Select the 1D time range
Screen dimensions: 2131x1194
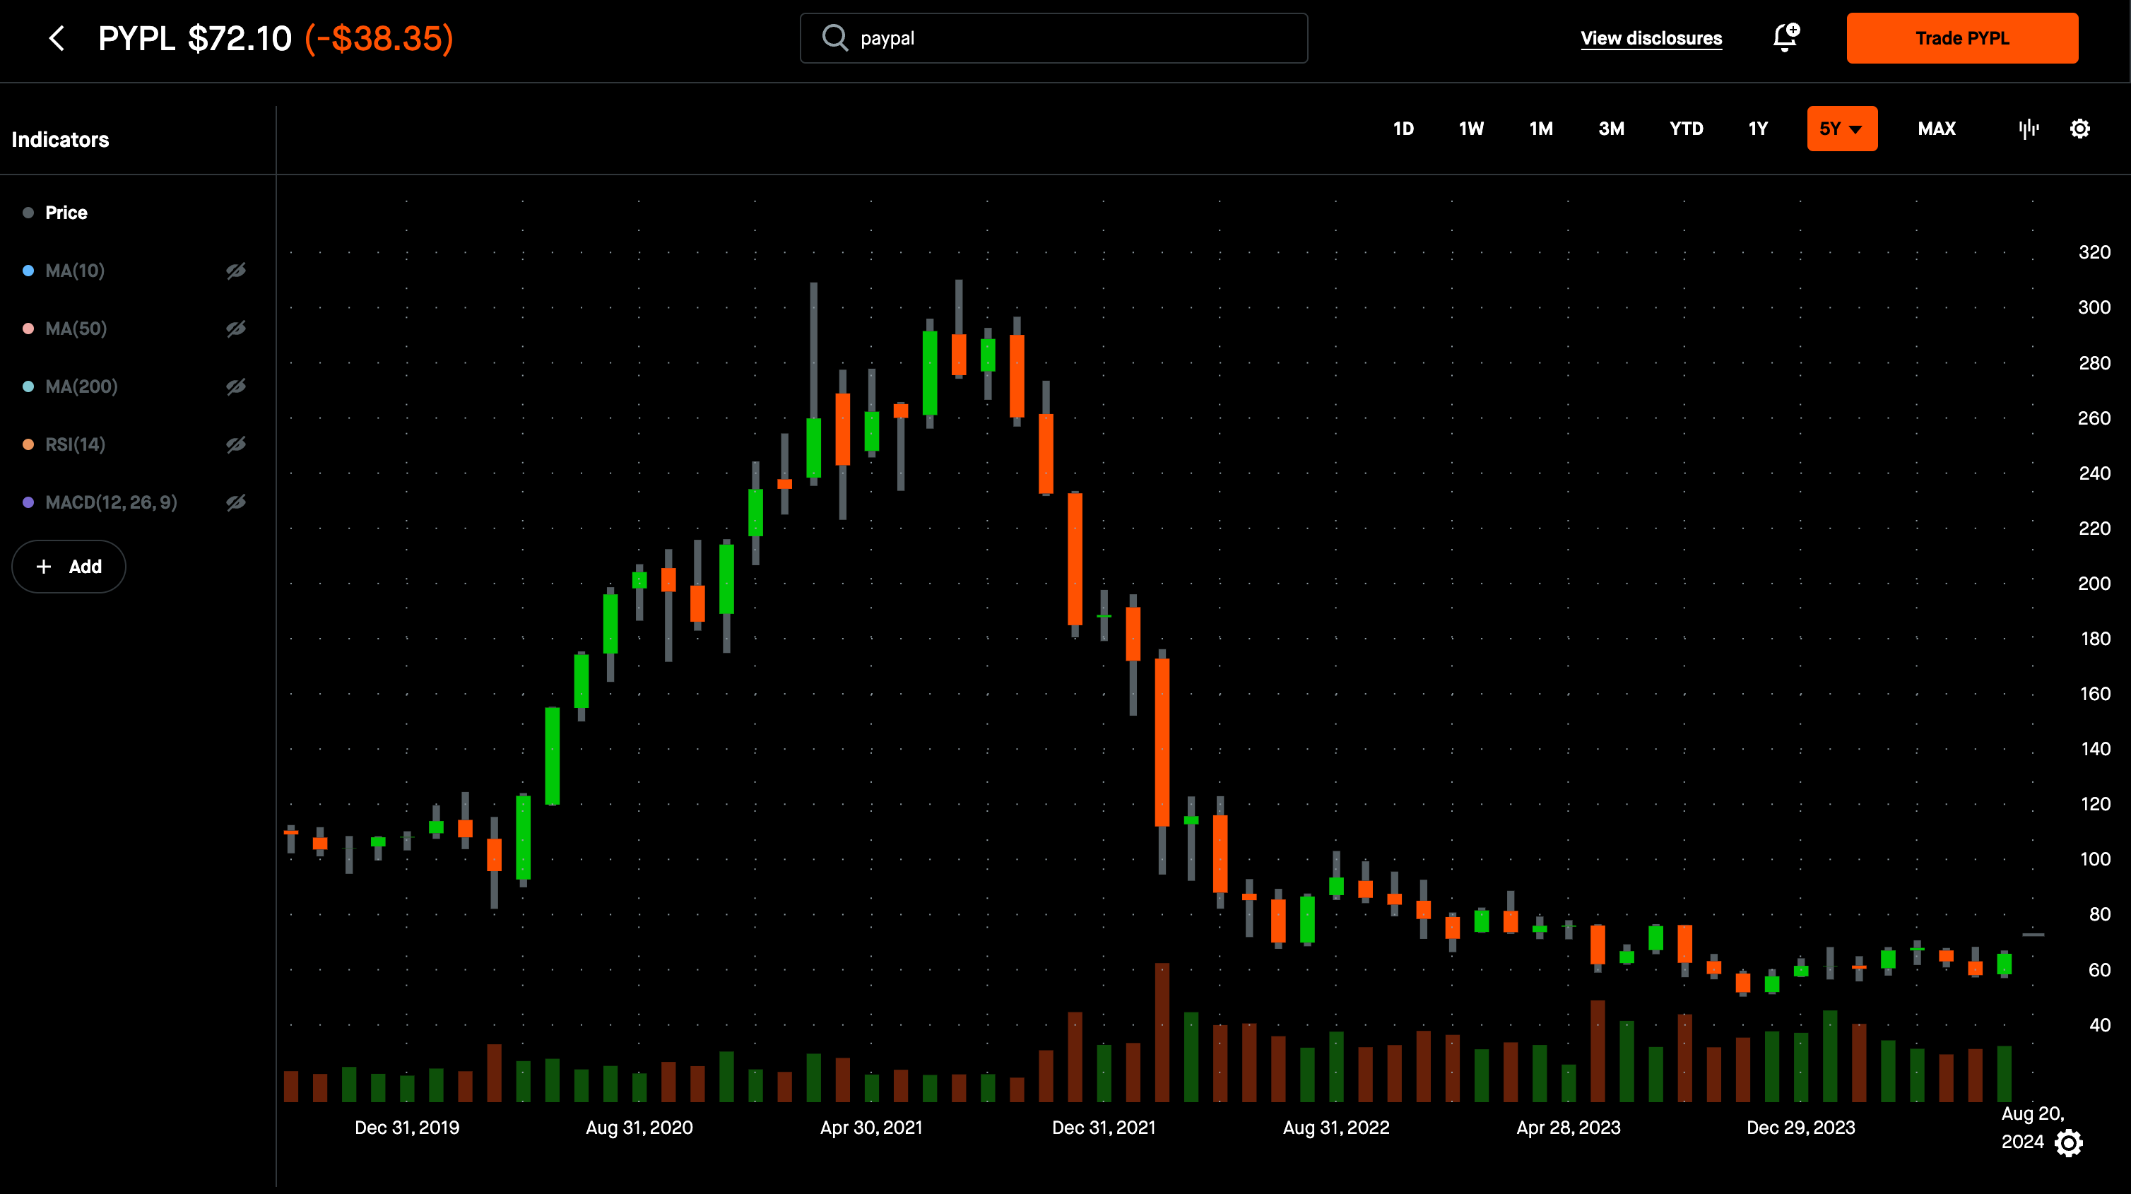point(1403,129)
